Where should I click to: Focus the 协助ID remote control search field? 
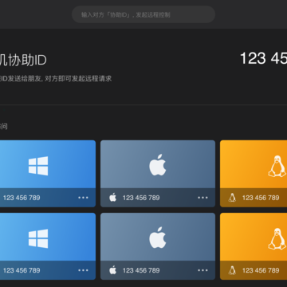(143, 14)
